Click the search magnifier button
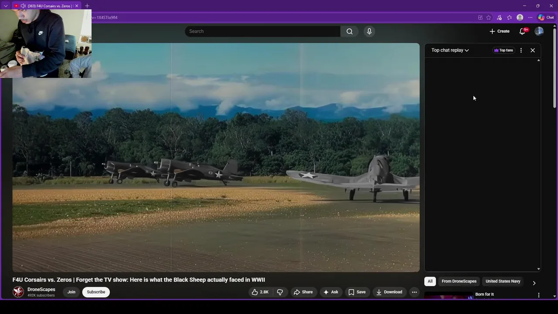This screenshot has width=558, height=314. coord(349,31)
